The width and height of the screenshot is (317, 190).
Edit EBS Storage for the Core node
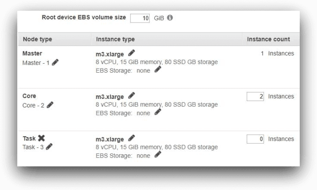[x=158, y=112]
